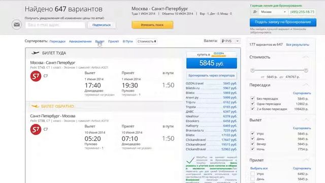Click the S7 logo on the Санкт-Петербург - Москва flight
Screen dimensions: 325x183
tap(36, 130)
